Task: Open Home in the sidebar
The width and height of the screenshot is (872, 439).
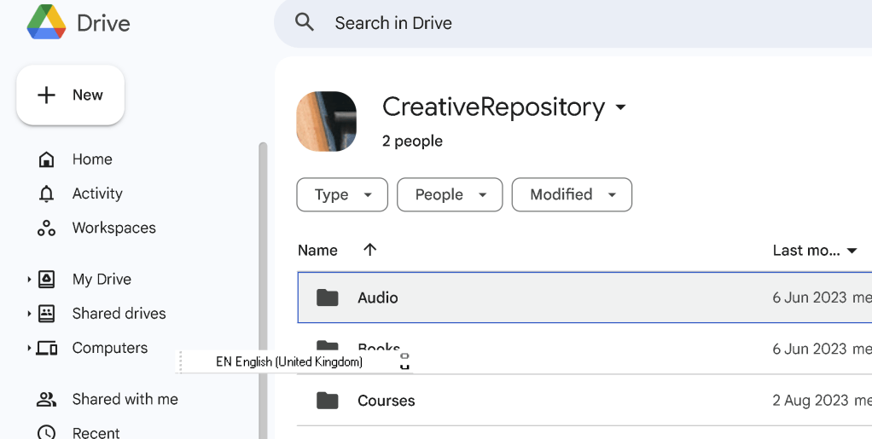Action: pyautogui.click(x=92, y=159)
